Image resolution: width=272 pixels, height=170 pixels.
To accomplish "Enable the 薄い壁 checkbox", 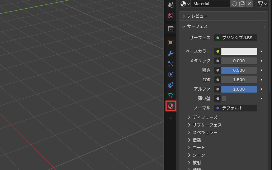I will [x=224, y=99].
